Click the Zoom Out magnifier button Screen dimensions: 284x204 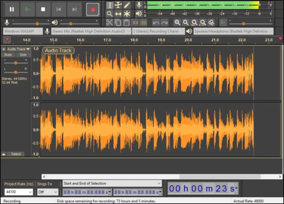[x=186, y=23]
